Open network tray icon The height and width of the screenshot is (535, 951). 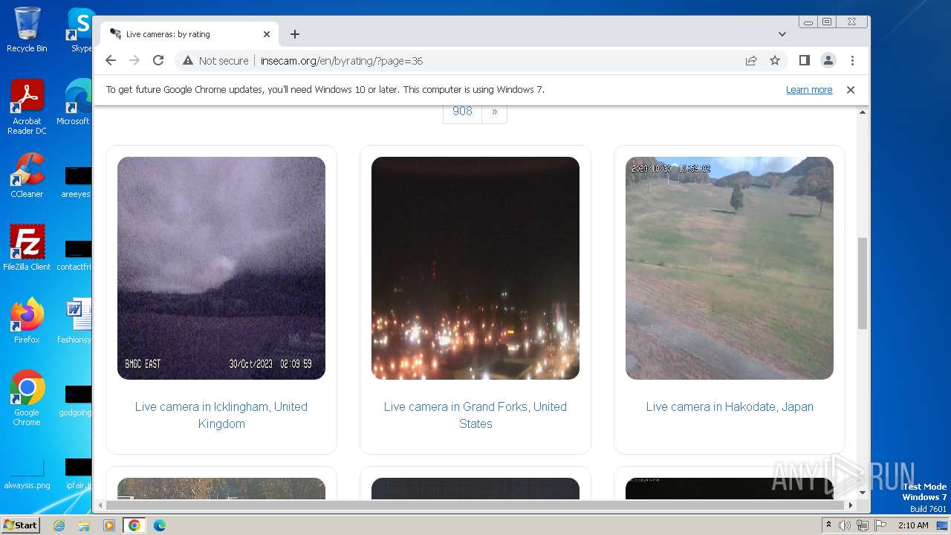pos(862,525)
